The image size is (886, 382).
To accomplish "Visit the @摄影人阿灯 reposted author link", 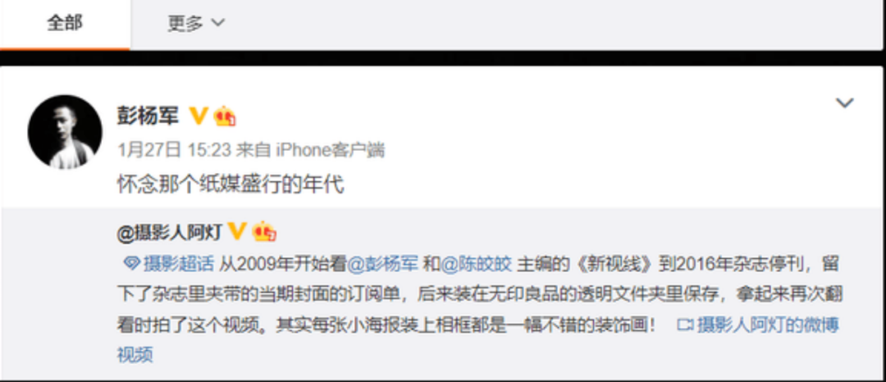I will coord(169,232).
